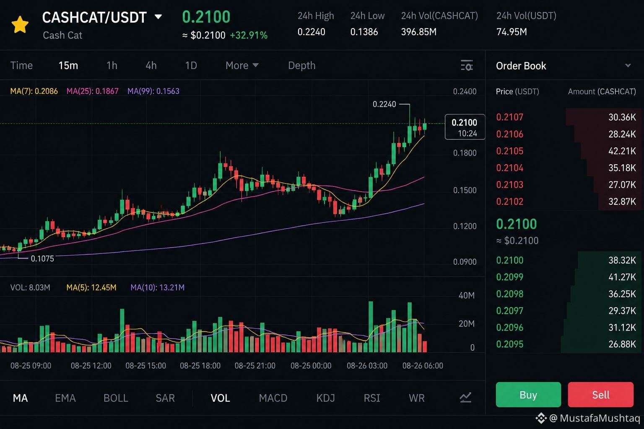Select ask price 0.2105
644x429 pixels.
[x=510, y=151]
